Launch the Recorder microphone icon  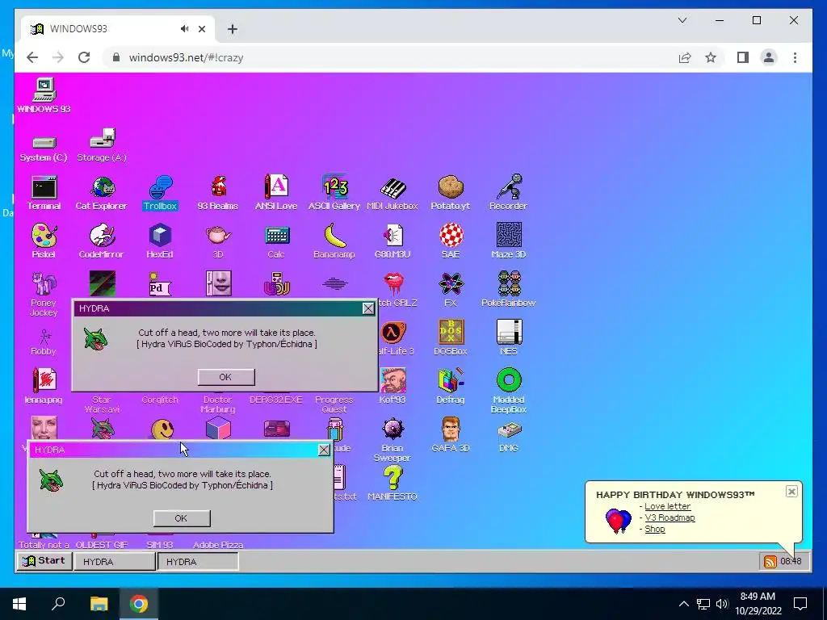tap(508, 193)
